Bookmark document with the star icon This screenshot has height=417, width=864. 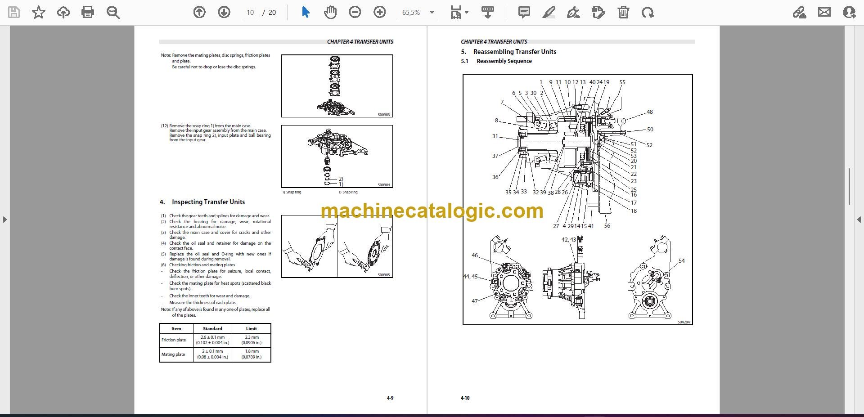(x=39, y=12)
